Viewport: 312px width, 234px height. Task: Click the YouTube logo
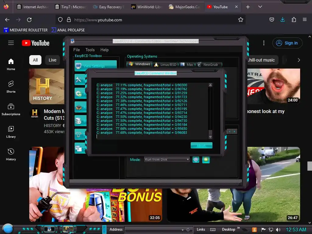[x=36, y=43]
